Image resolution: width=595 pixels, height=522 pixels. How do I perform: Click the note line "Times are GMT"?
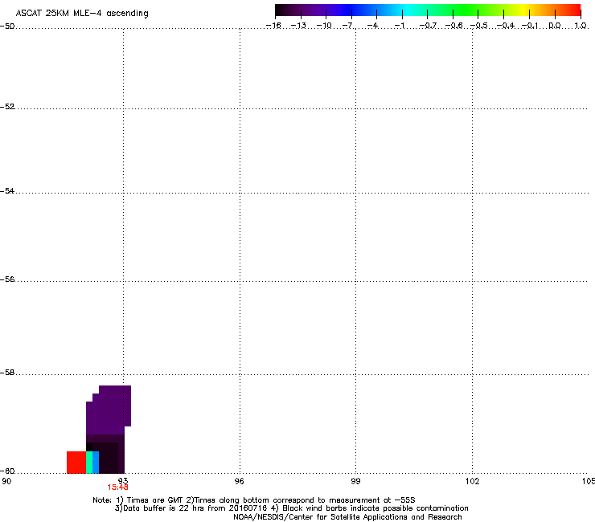pyautogui.click(x=254, y=500)
